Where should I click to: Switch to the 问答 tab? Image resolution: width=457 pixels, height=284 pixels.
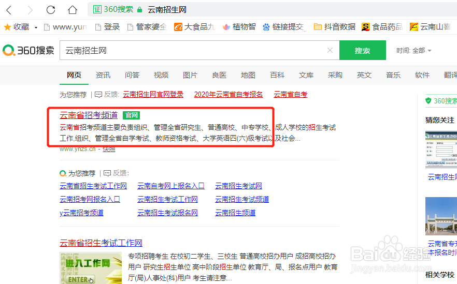click(x=132, y=75)
